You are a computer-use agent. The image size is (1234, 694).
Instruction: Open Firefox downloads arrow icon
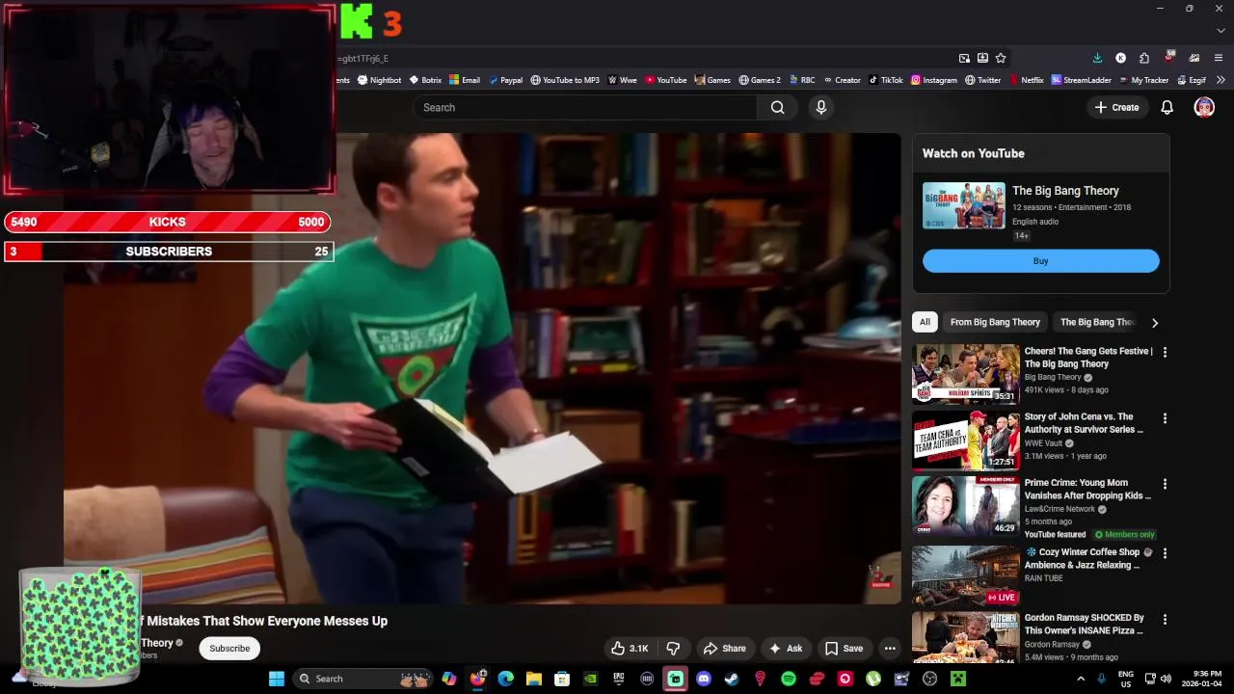pos(1097,58)
